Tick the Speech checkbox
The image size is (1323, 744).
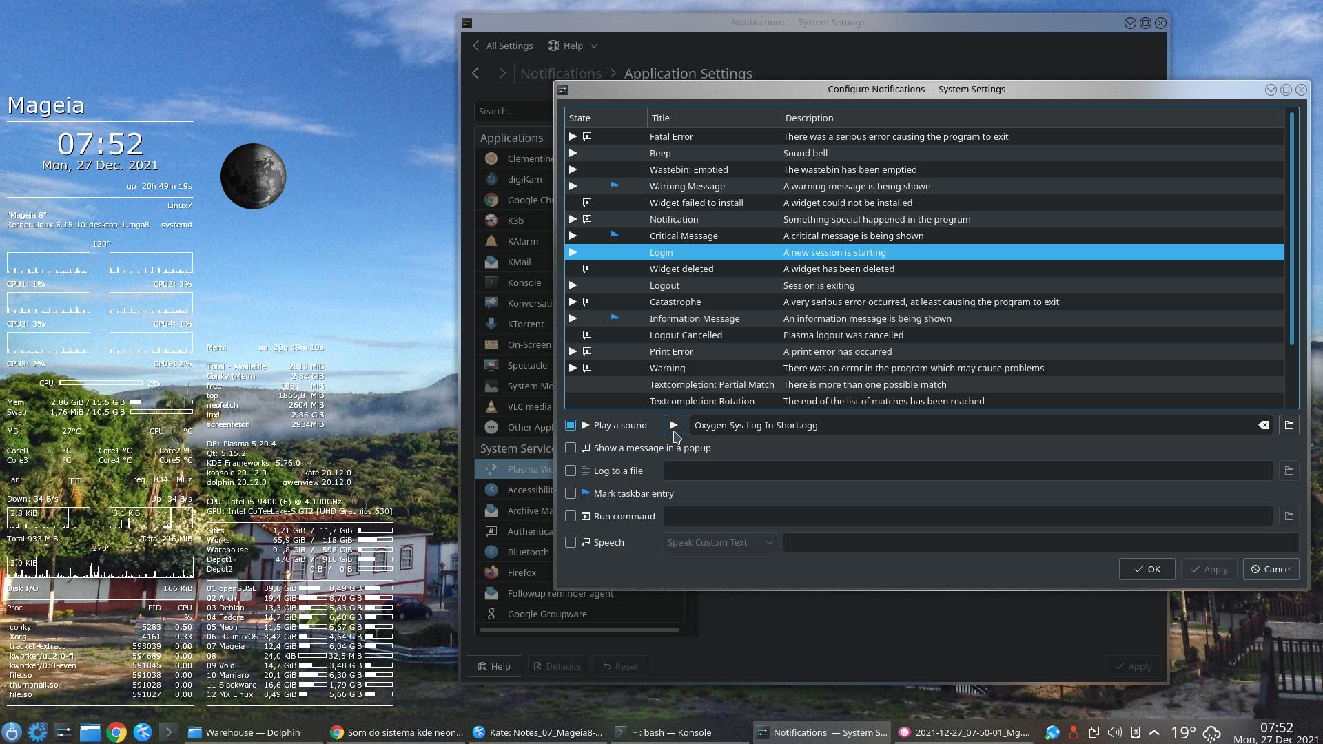tap(571, 542)
